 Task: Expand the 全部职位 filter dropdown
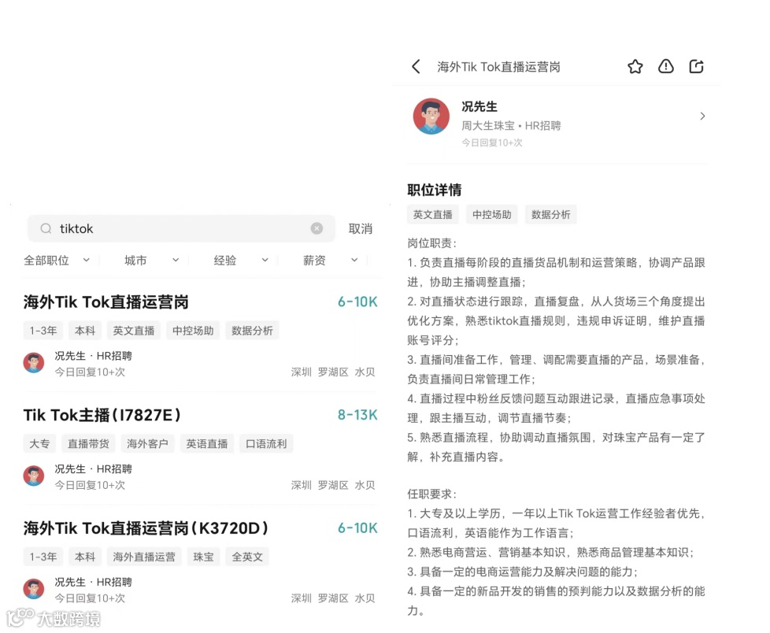point(57,261)
